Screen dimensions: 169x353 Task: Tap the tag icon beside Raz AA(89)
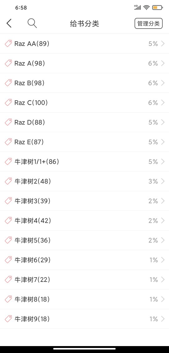pos(8,43)
